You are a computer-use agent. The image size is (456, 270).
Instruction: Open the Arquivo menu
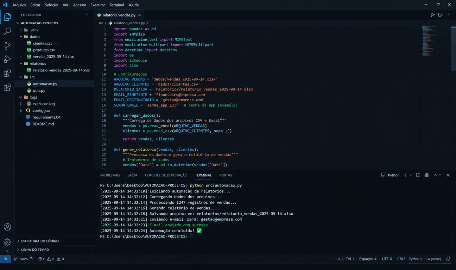pos(19,5)
